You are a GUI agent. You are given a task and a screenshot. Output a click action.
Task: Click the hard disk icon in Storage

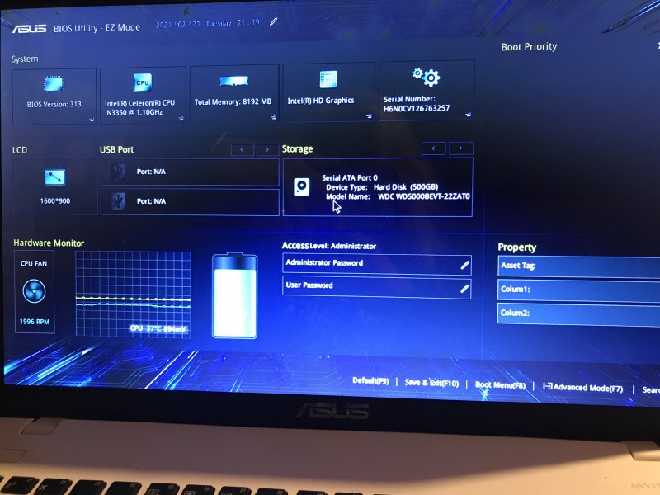point(302,187)
